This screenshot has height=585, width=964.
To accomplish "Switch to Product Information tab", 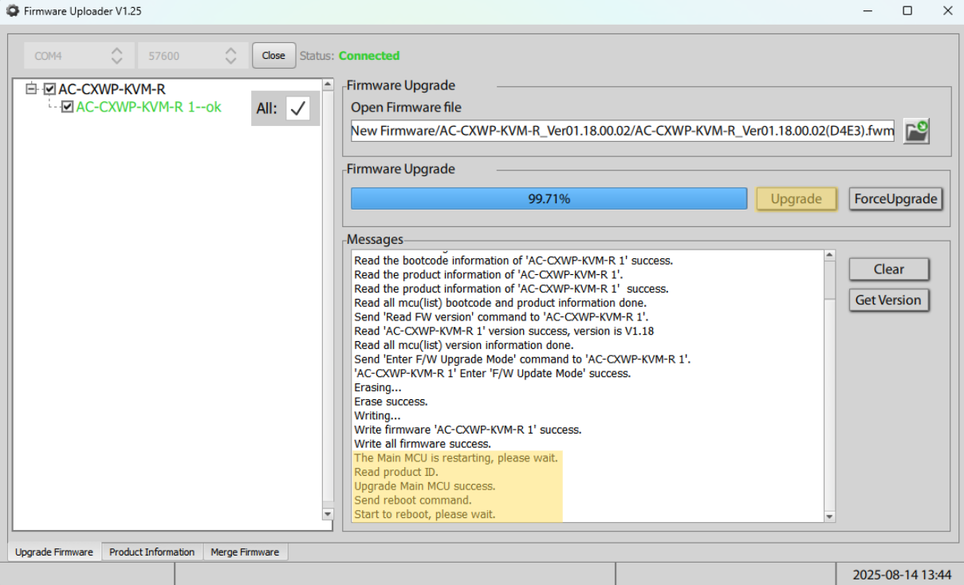I will click(151, 552).
